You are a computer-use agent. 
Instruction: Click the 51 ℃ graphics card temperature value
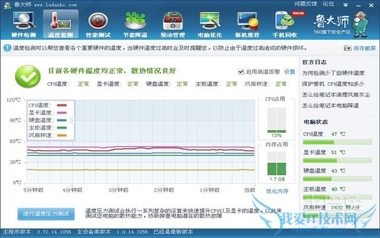[338, 152]
